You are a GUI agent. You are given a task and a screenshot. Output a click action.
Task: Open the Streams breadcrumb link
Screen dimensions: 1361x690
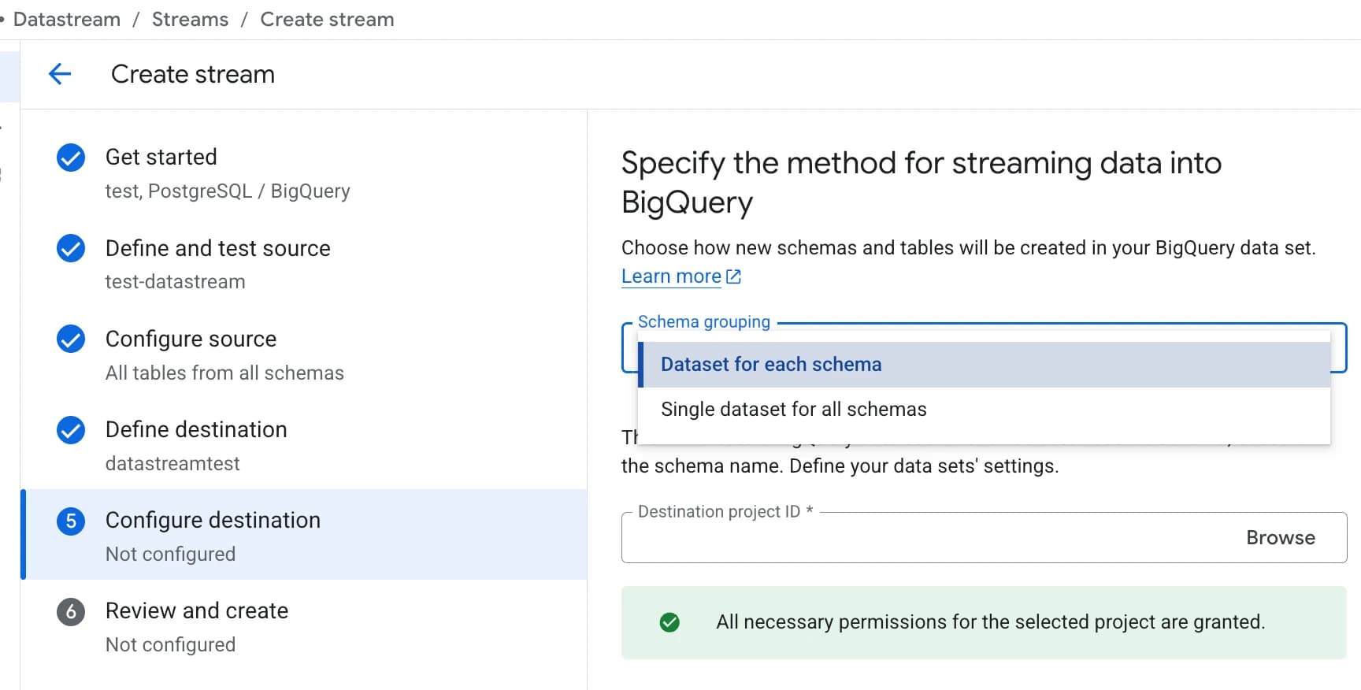[x=189, y=19]
